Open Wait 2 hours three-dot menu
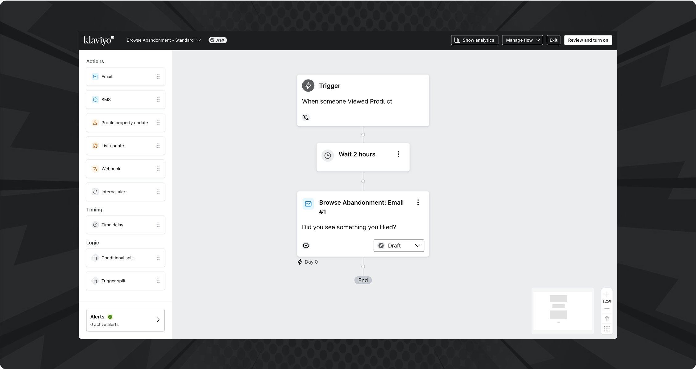This screenshot has width=696, height=369. pos(398,154)
